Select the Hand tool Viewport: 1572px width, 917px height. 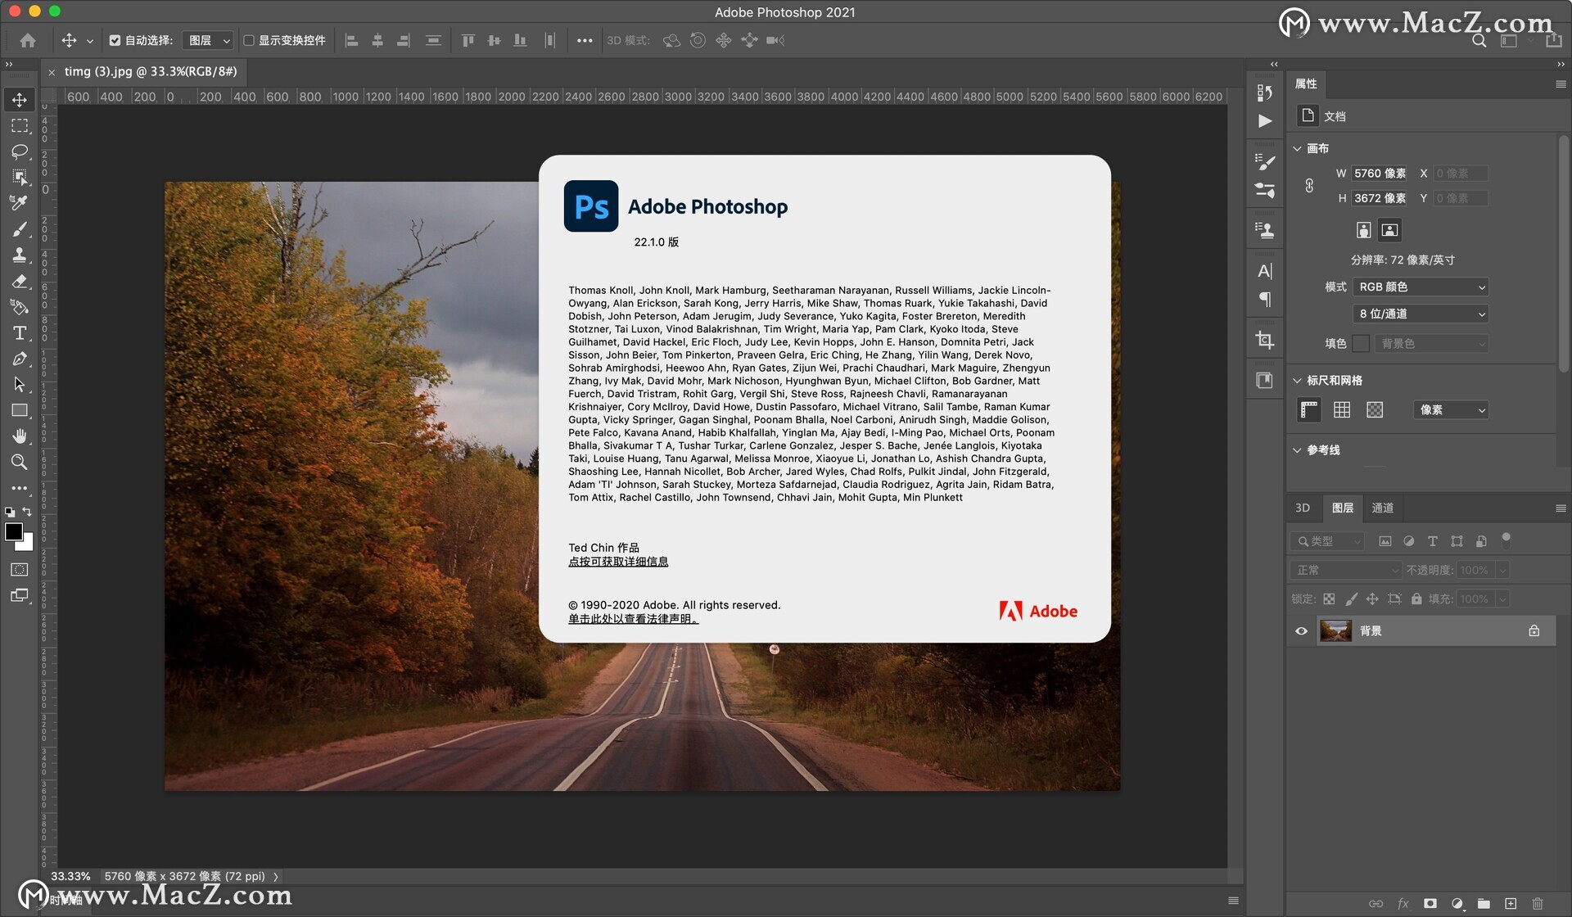point(19,436)
